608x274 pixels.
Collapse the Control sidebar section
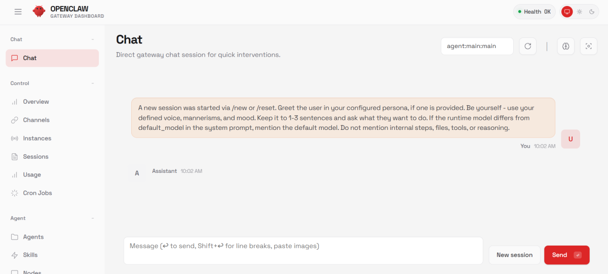click(93, 83)
